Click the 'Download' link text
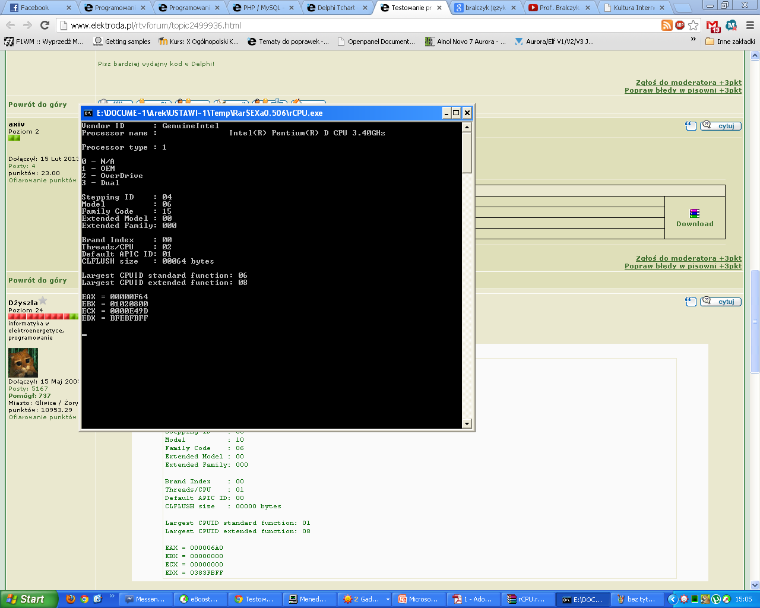The width and height of the screenshot is (760, 608). (695, 224)
